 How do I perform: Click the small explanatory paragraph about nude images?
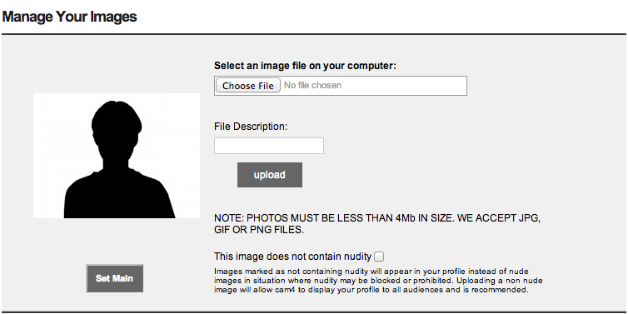378,280
